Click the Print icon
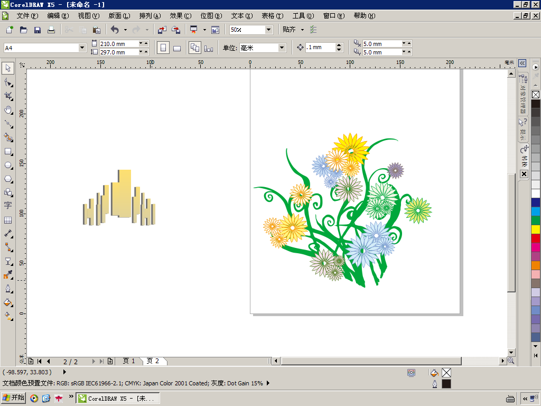541x406 pixels. pyautogui.click(x=51, y=30)
